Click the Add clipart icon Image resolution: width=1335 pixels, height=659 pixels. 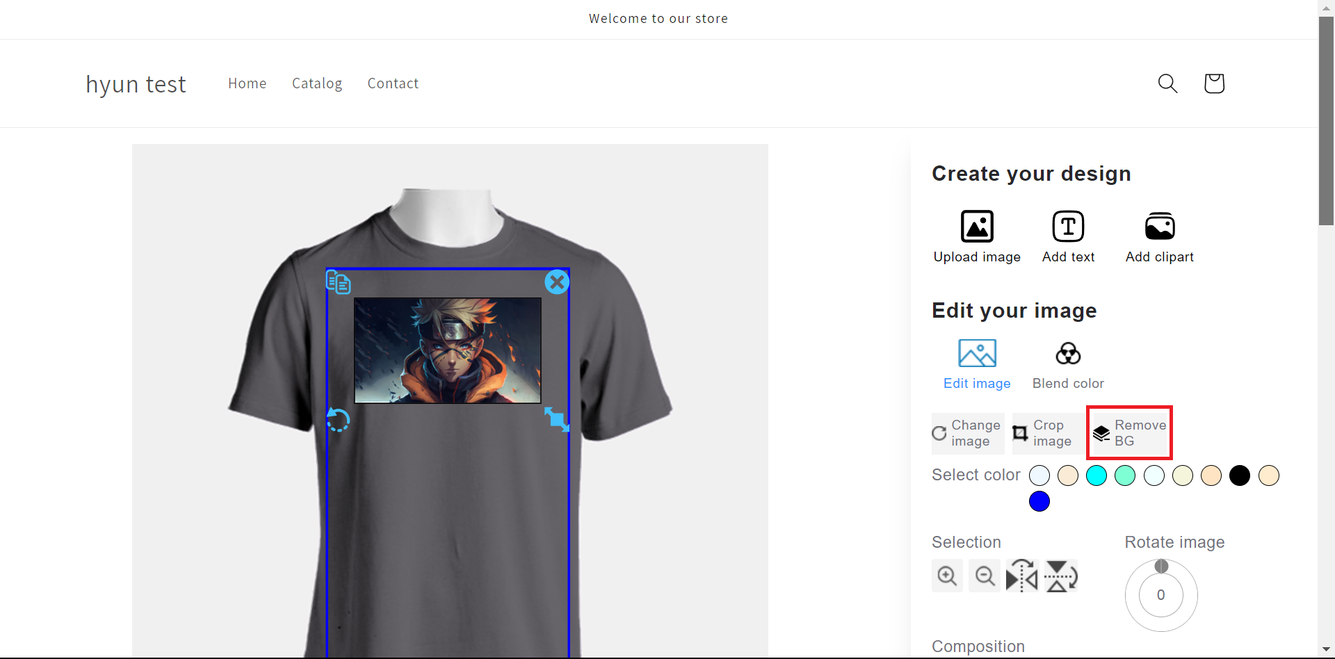coord(1160,227)
